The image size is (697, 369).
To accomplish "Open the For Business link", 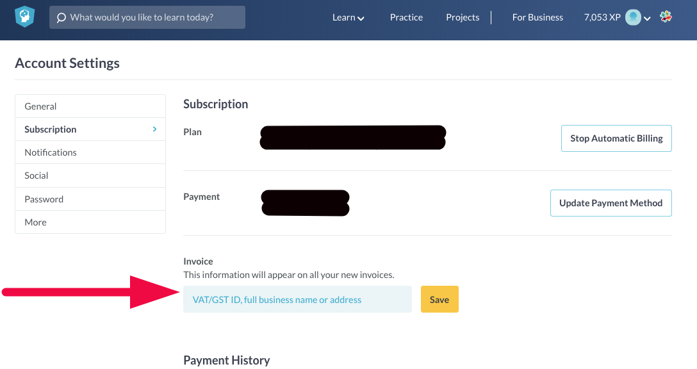I will pos(537,17).
